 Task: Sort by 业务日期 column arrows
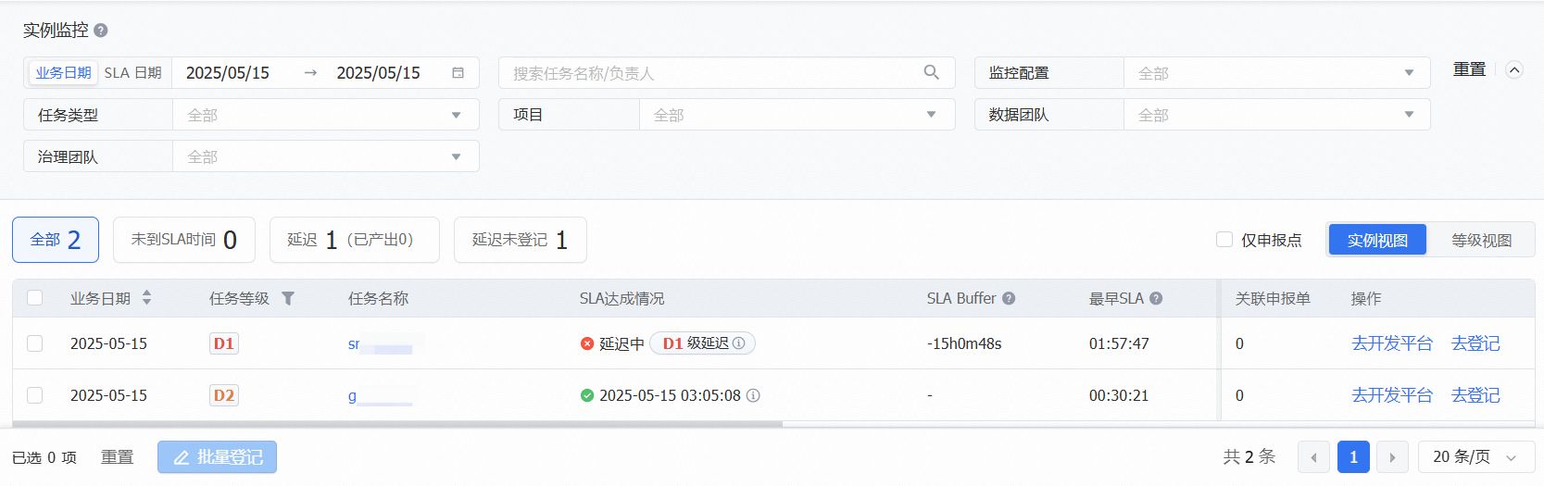click(x=146, y=298)
